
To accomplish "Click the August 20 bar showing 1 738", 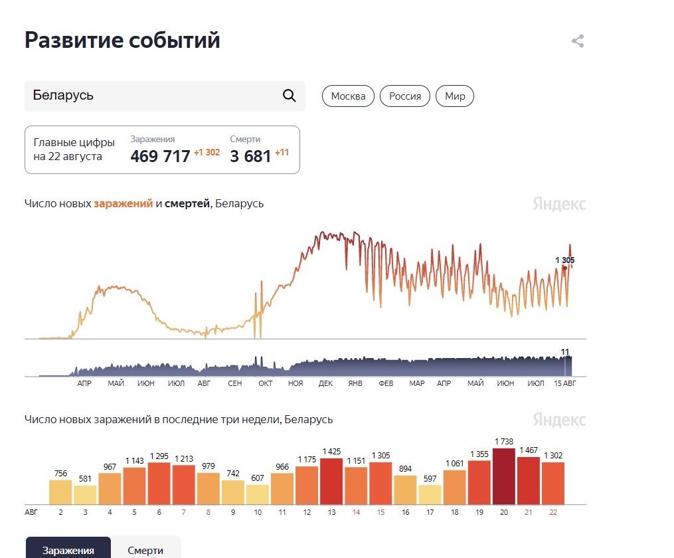I will pos(504,476).
